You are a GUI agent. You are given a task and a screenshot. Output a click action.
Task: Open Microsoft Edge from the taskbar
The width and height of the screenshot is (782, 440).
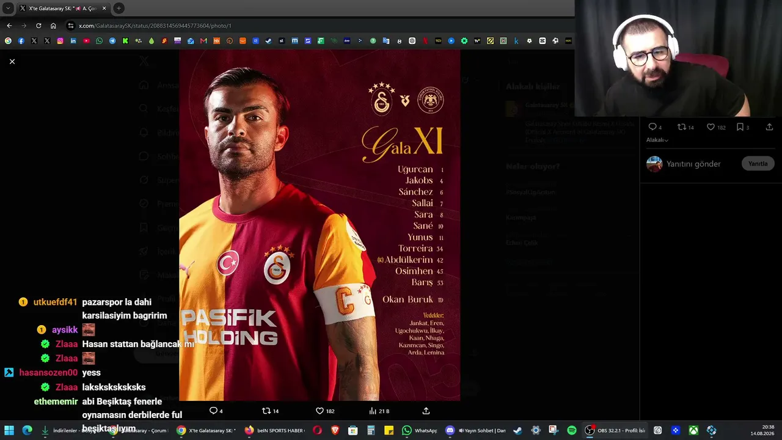tap(27, 430)
